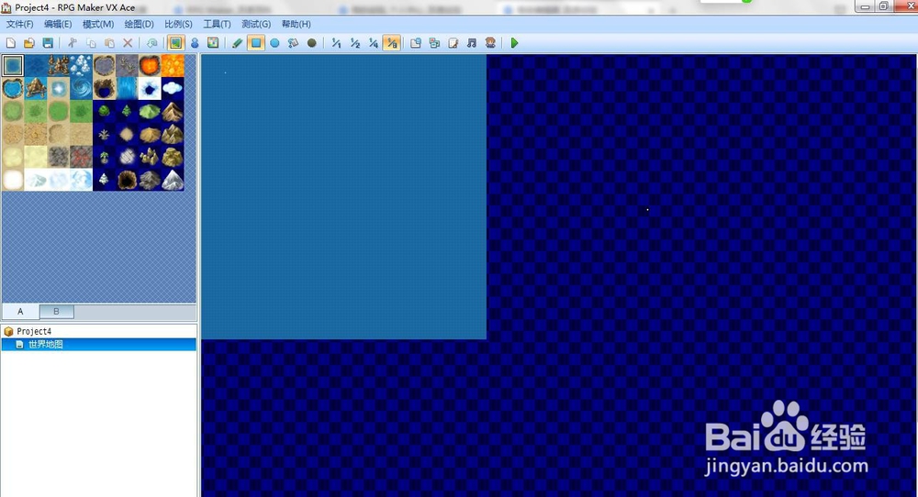Viewport: 918px width, 497px height.
Task: Open the 编辑(E) menu
Action: (x=58, y=24)
